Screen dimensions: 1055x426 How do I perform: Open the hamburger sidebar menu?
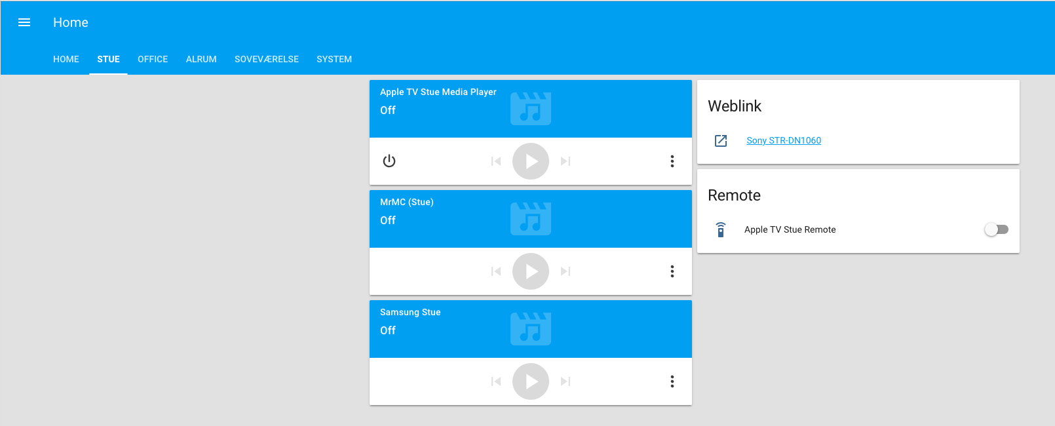[x=24, y=22]
